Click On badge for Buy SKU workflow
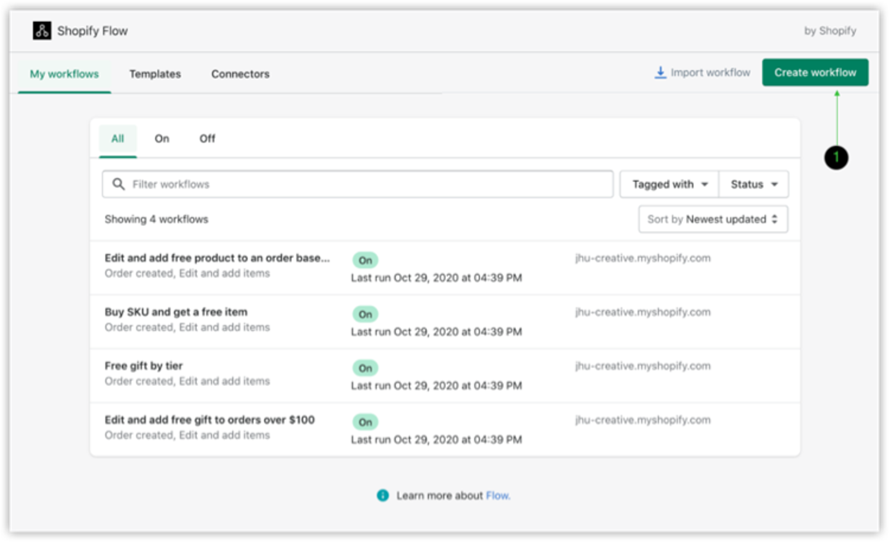The width and height of the screenshot is (889, 542). click(x=365, y=314)
